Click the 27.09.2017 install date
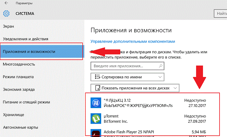Image resolution: width=227 pixels, height=137 pixels. click(x=197, y=121)
